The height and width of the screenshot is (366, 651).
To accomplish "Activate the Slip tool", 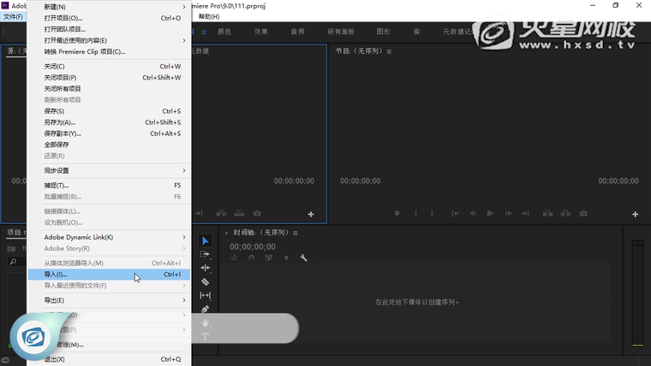I will [x=205, y=295].
